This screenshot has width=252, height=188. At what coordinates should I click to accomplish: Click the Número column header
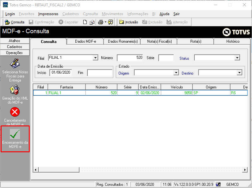(x=101, y=87)
